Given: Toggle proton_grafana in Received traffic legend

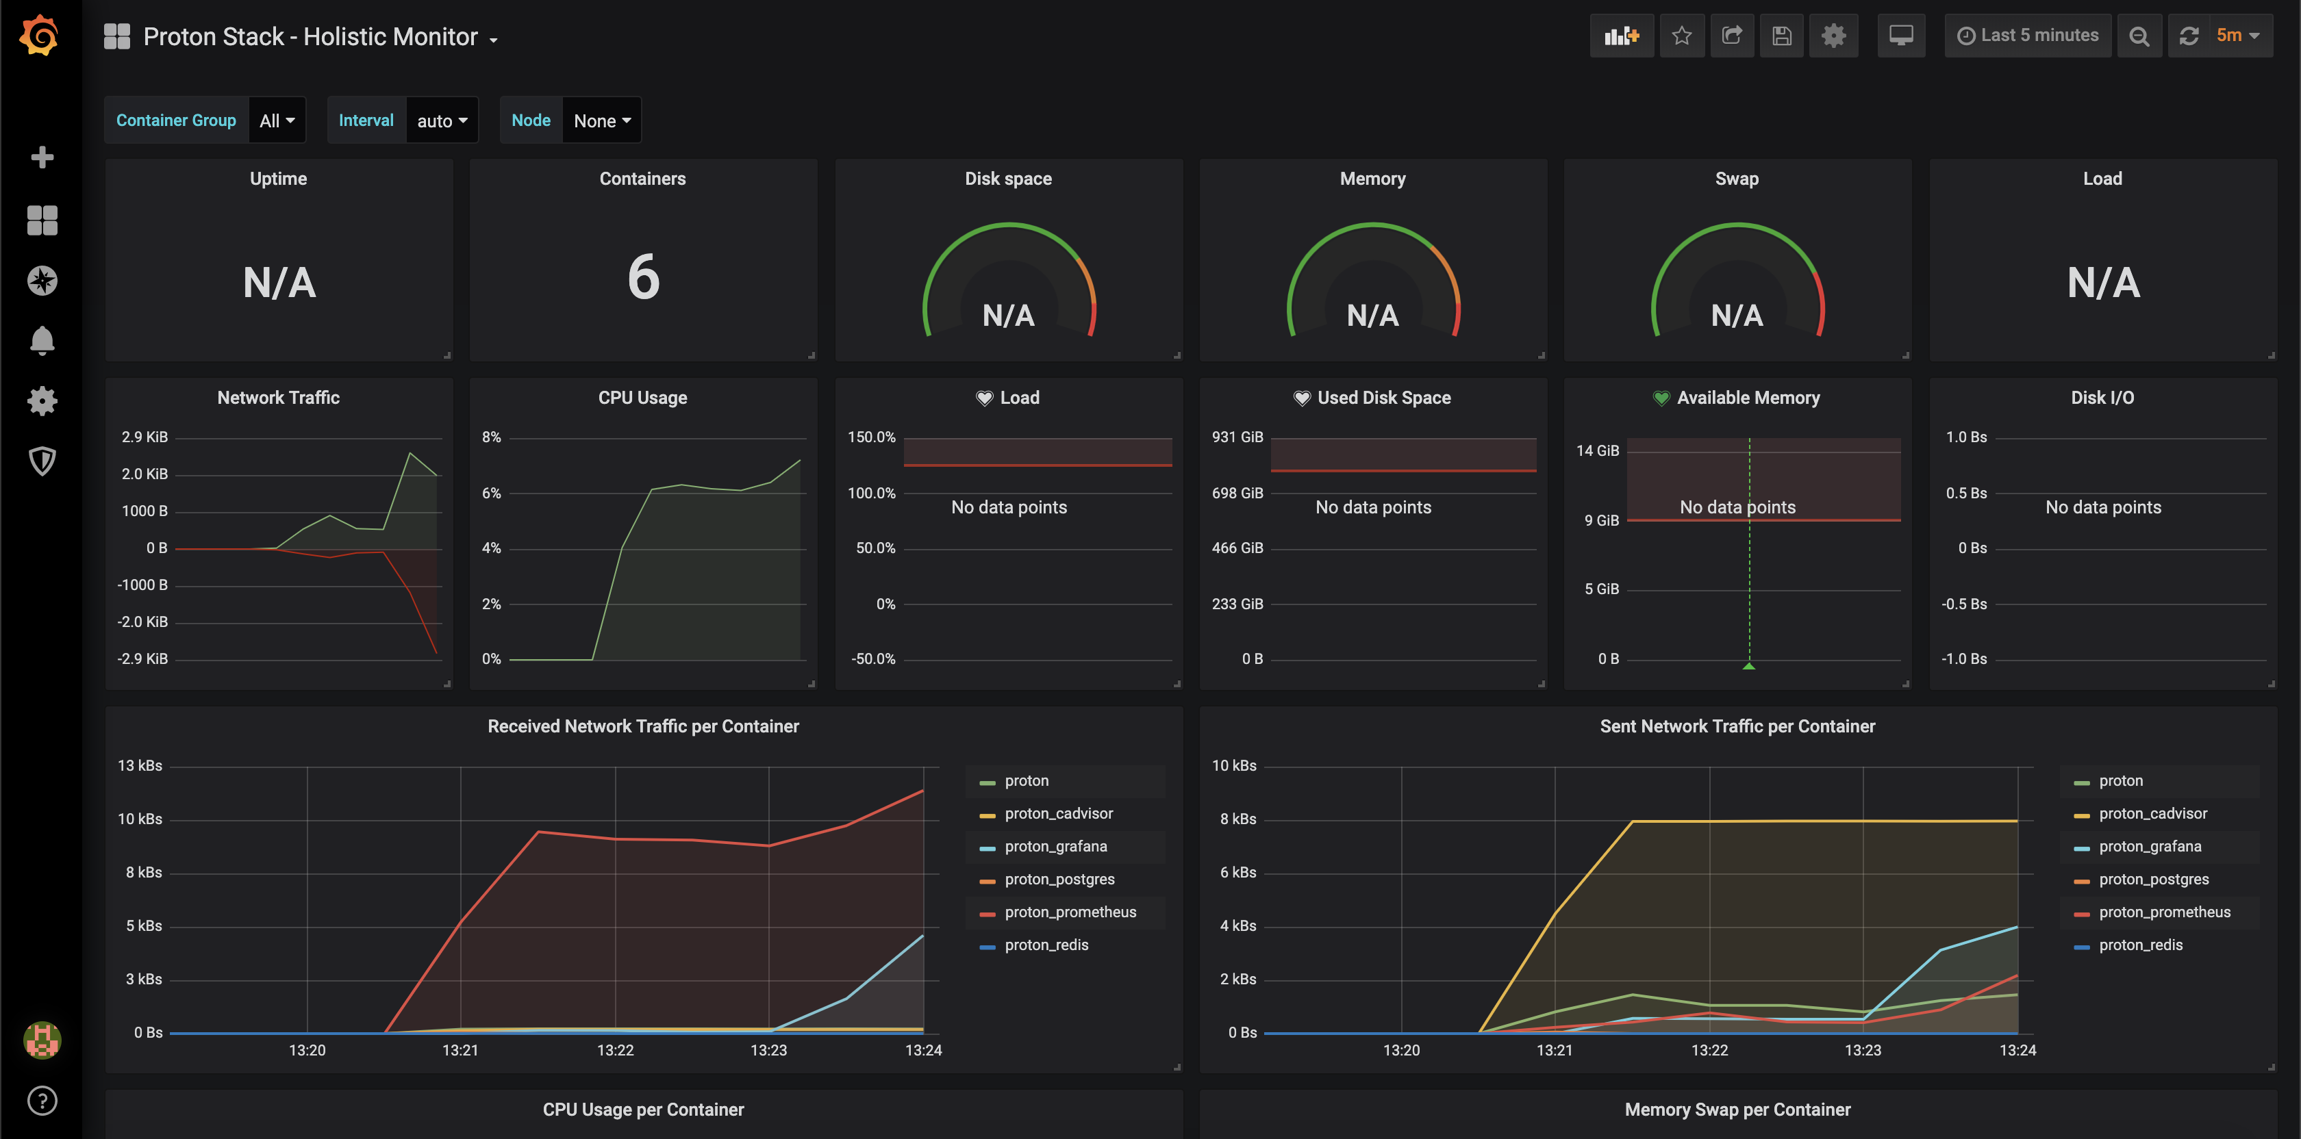Looking at the screenshot, I should [1056, 847].
